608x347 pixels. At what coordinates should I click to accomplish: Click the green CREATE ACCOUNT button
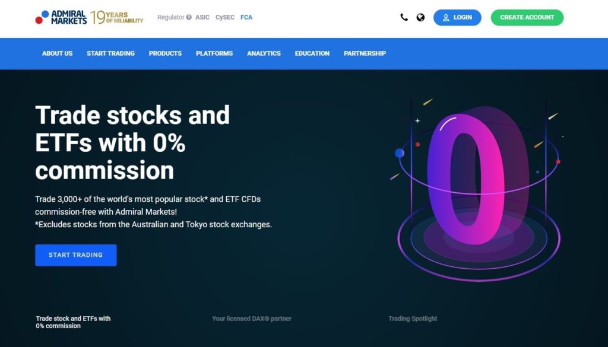coord(527,17)
